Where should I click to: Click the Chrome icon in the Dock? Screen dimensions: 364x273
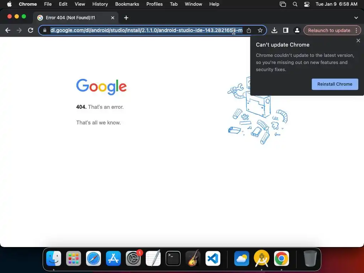click(x=282, y=258)
